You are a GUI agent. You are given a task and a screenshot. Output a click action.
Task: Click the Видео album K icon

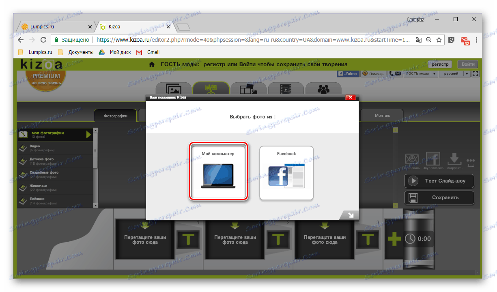[23, 148]
